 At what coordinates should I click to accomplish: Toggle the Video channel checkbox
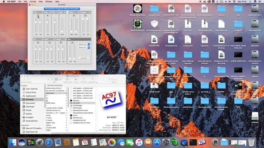[x=65, y=39]
